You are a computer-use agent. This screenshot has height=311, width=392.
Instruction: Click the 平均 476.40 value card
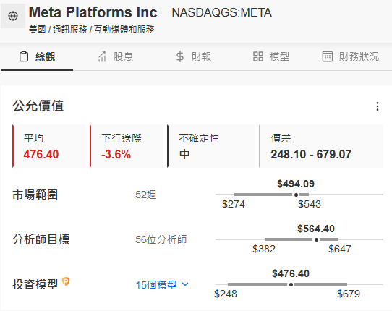click(48, 146)
